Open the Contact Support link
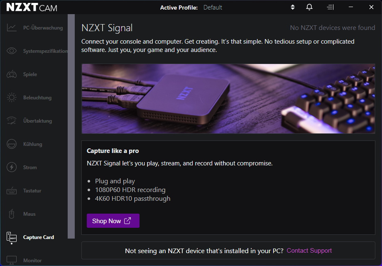Screen dimensions: 382x266 tap(309, 250)
